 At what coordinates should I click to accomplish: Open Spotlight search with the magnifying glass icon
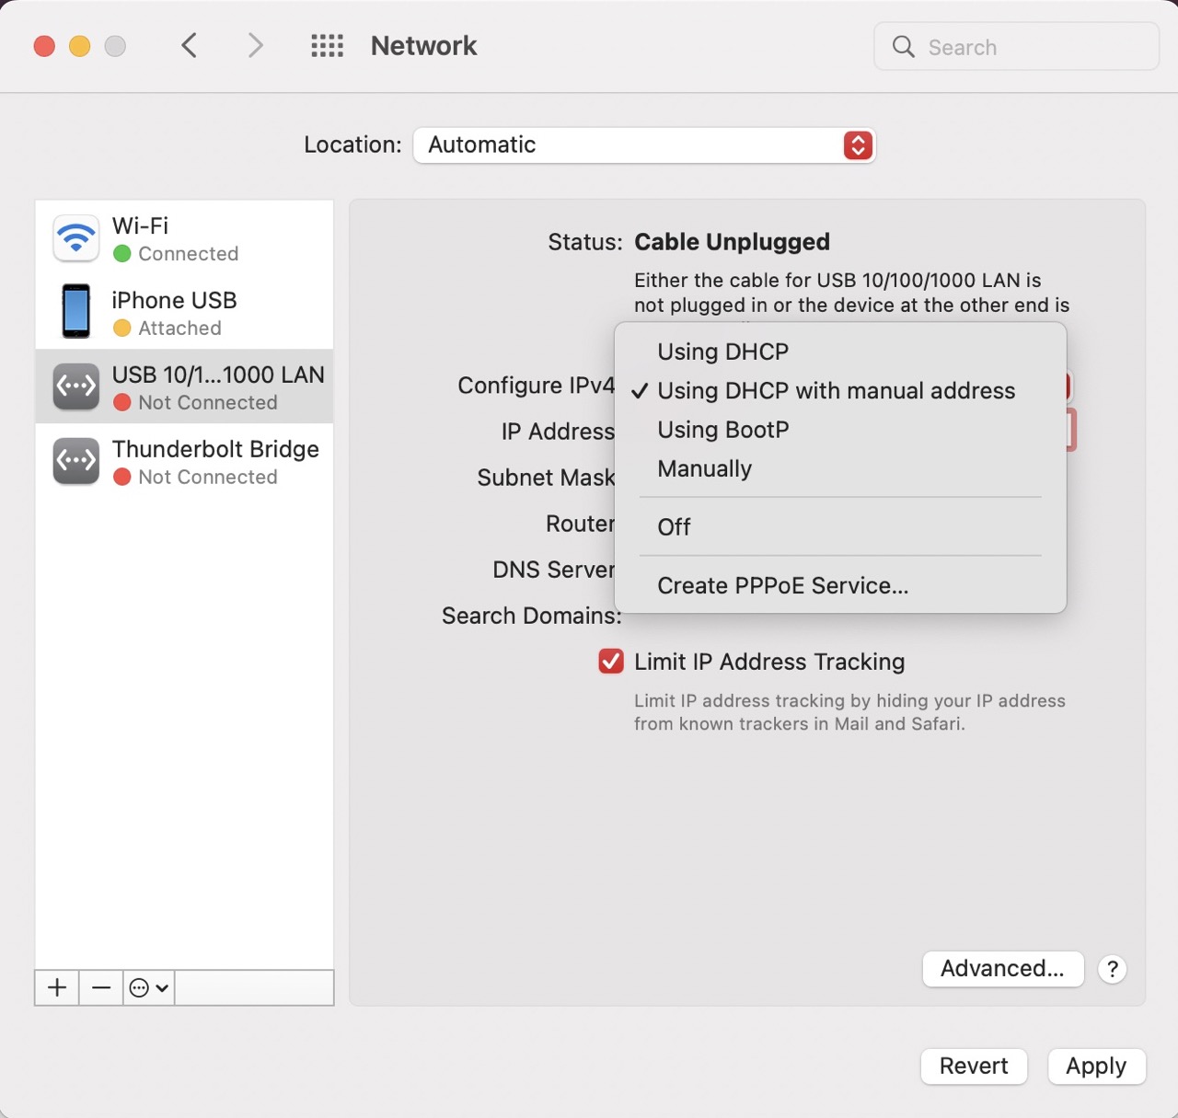coord(902,46)
